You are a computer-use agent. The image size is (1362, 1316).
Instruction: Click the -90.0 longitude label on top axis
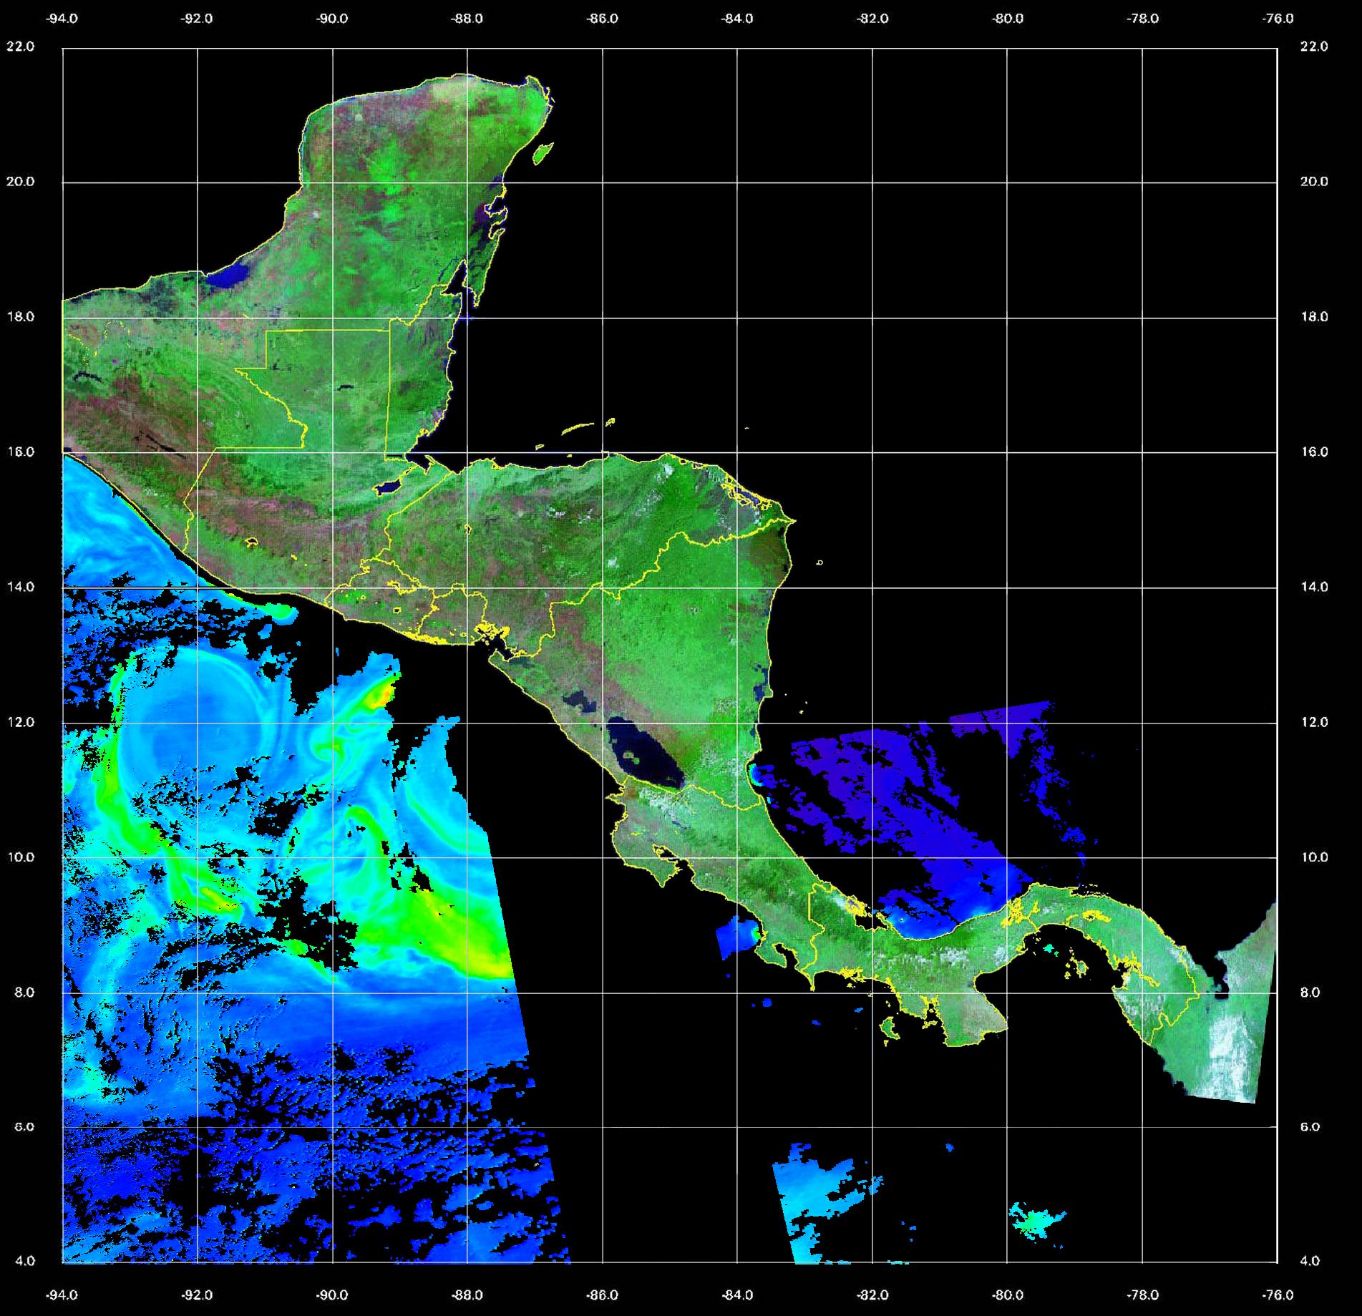tap(332, 19)
